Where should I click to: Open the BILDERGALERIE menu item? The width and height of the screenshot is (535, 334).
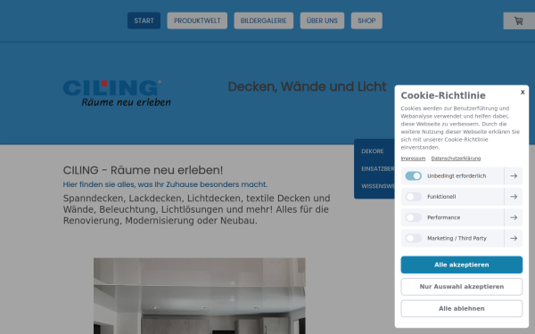click(263, 20)
